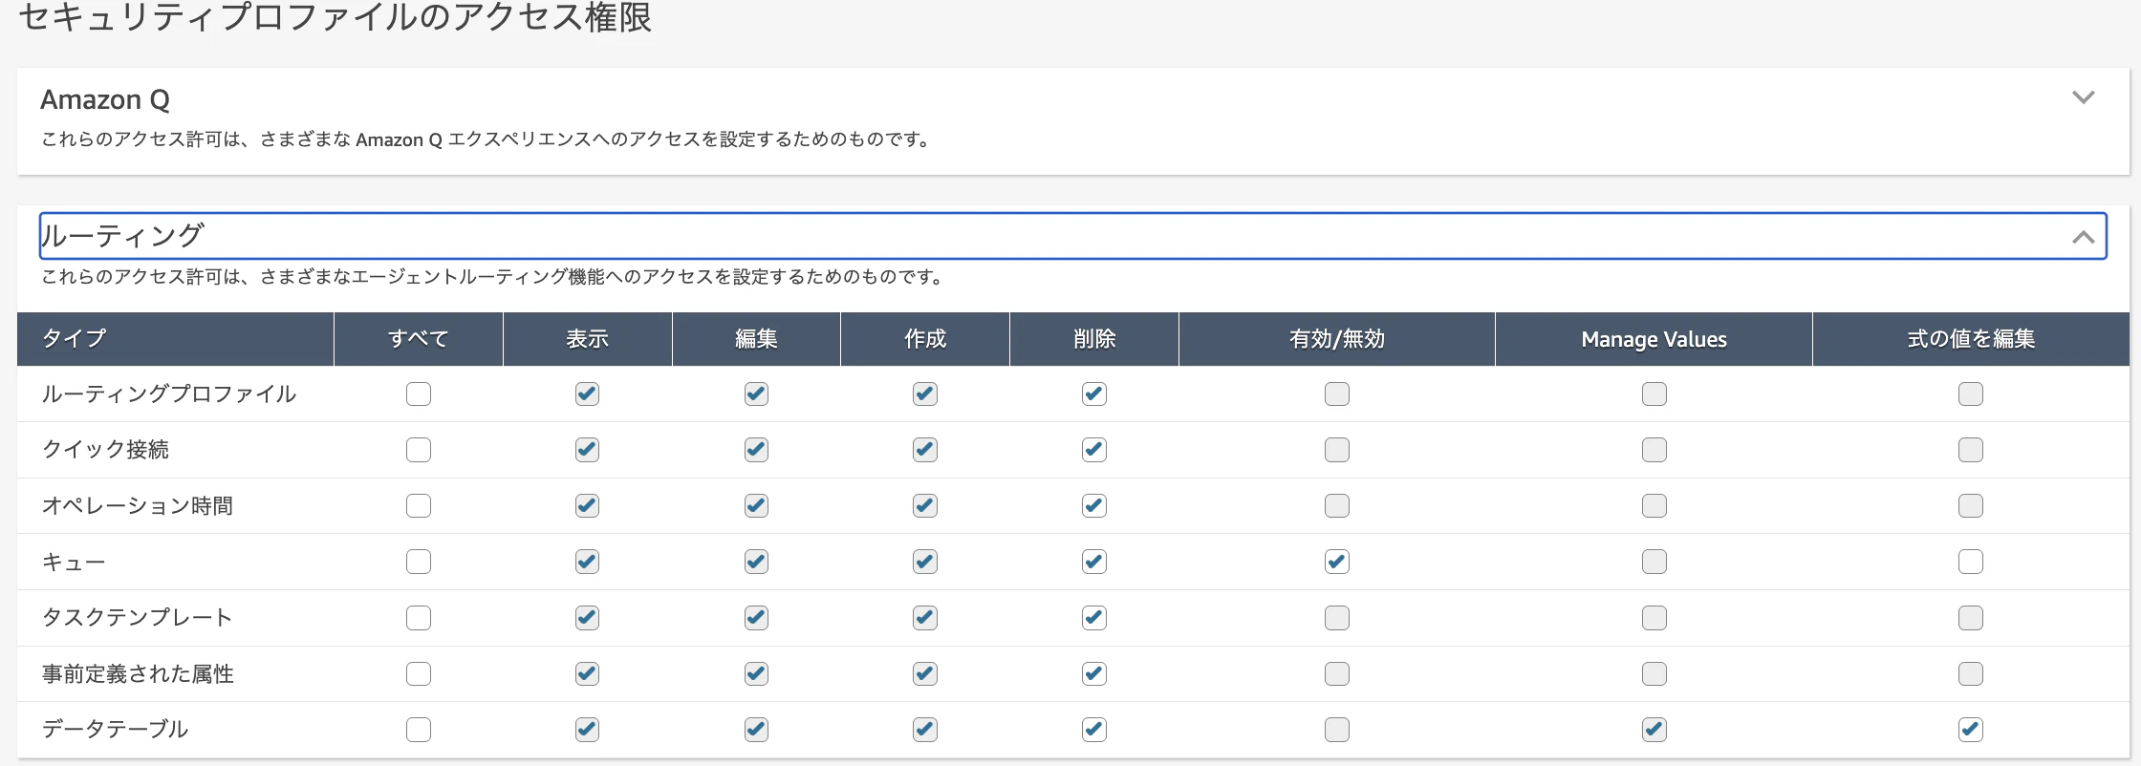Click the クイック接続 row label
Image resolution: width=2141 pixels, height=766 pixels.
click(x=106, y=450)
